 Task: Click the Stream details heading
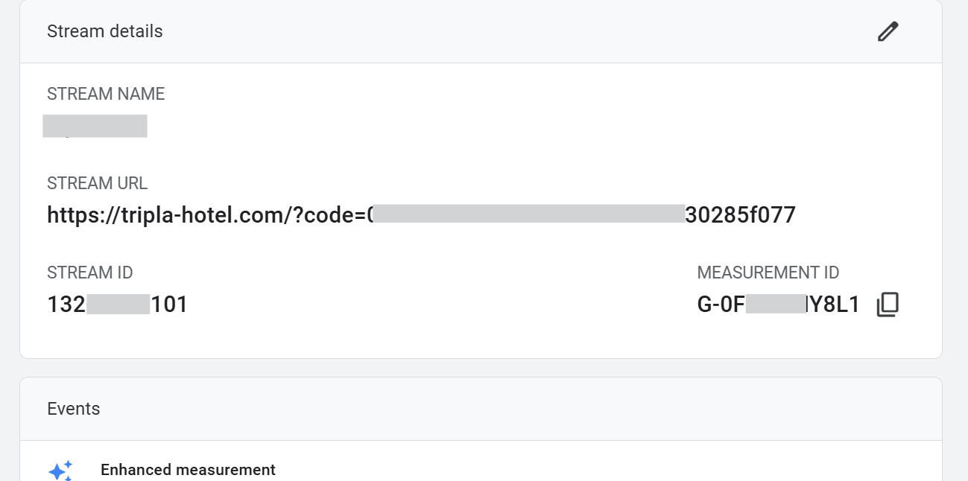[x=104, y=31]
